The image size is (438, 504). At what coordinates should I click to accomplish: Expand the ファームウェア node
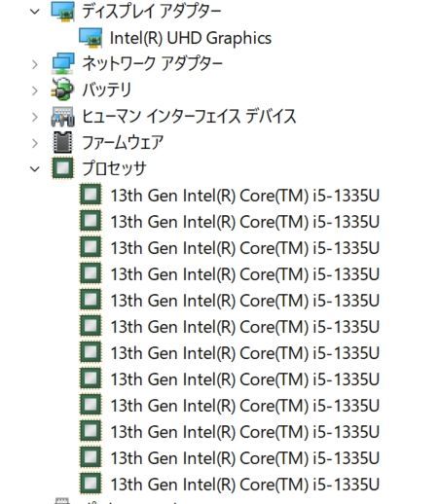tap(35, 143)
